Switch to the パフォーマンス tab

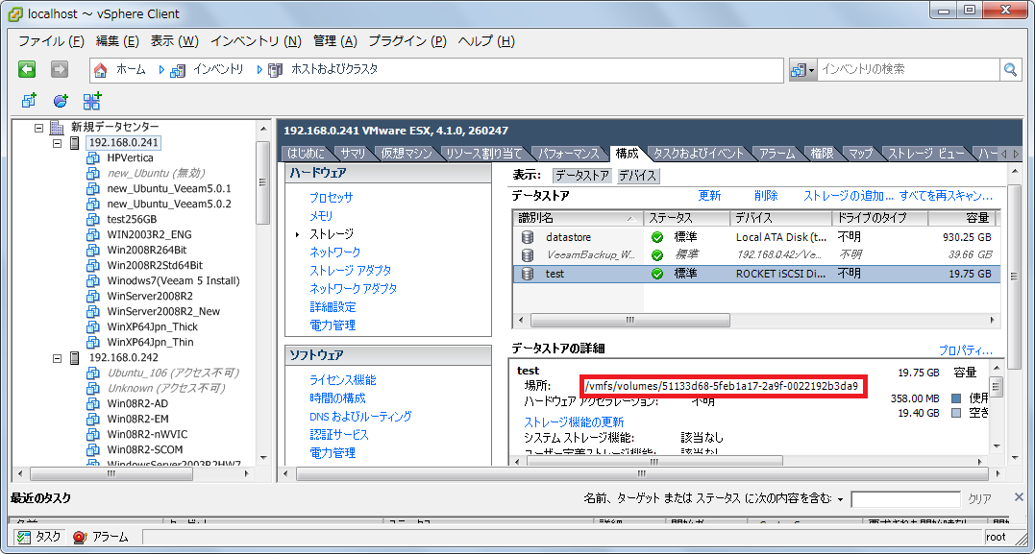[568, 154]
